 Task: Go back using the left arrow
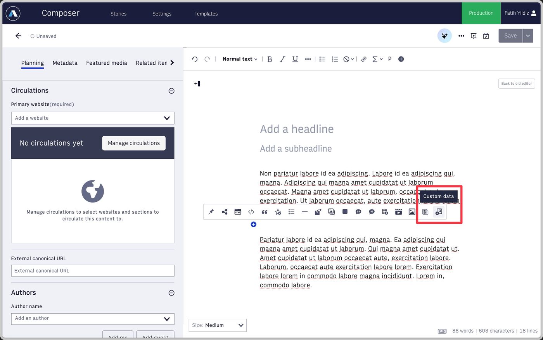pos(18,36)
